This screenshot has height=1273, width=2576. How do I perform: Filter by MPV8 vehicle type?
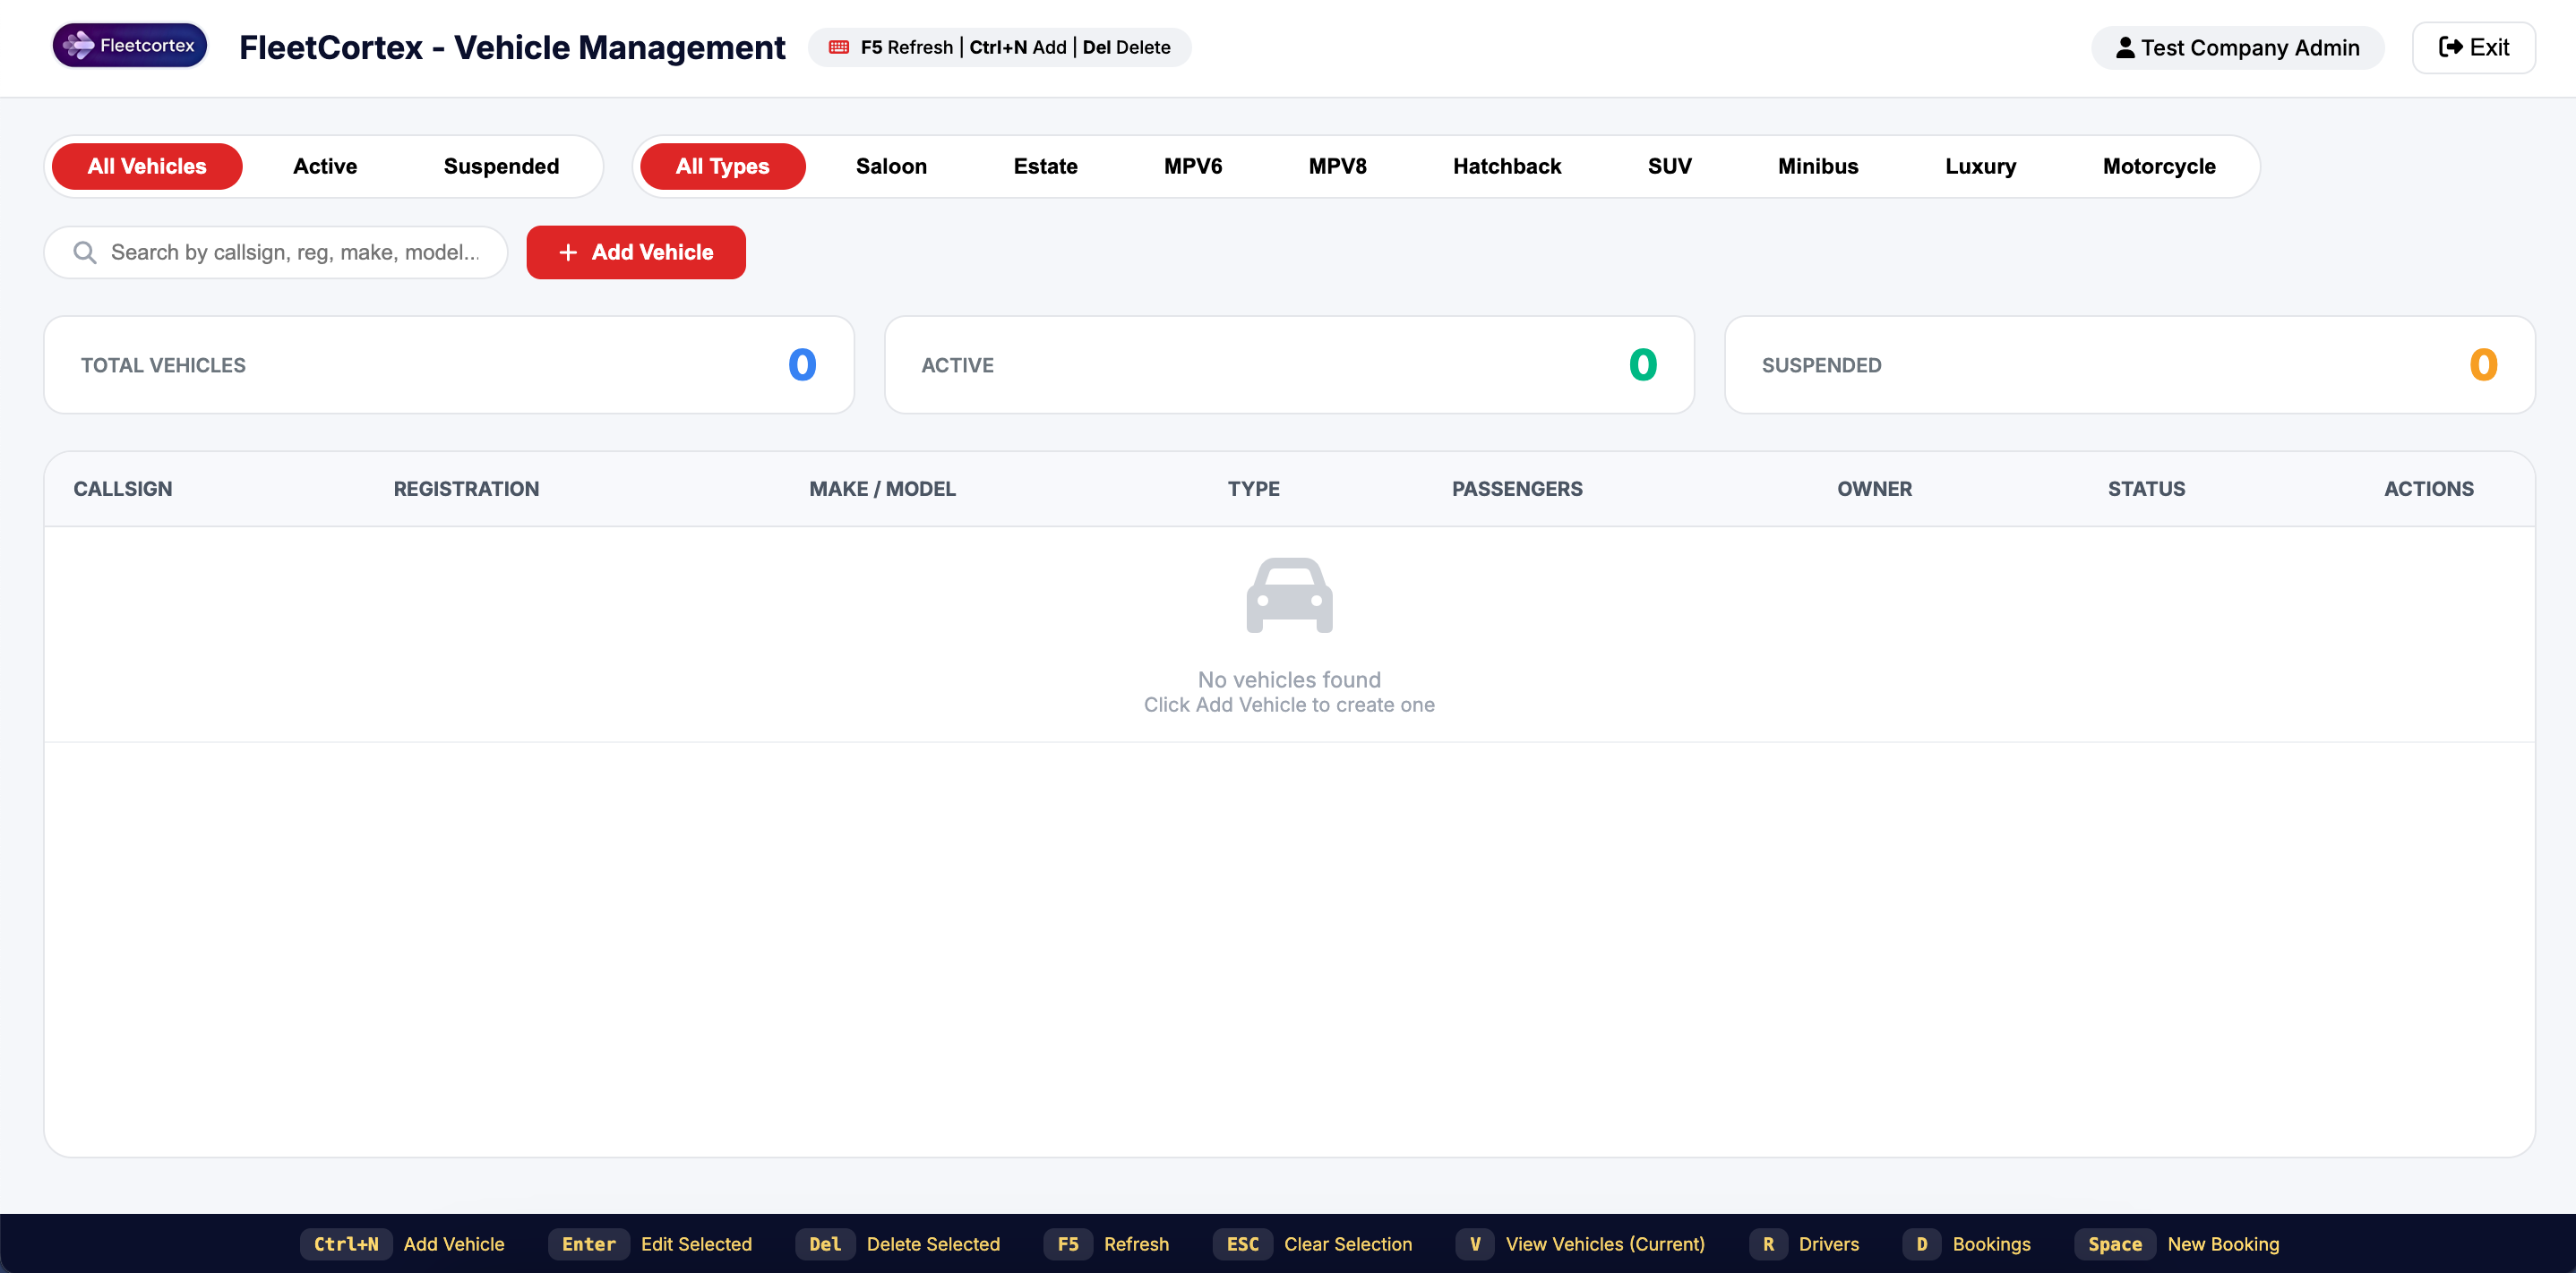pyautogui.click(x=1337, y=166)
